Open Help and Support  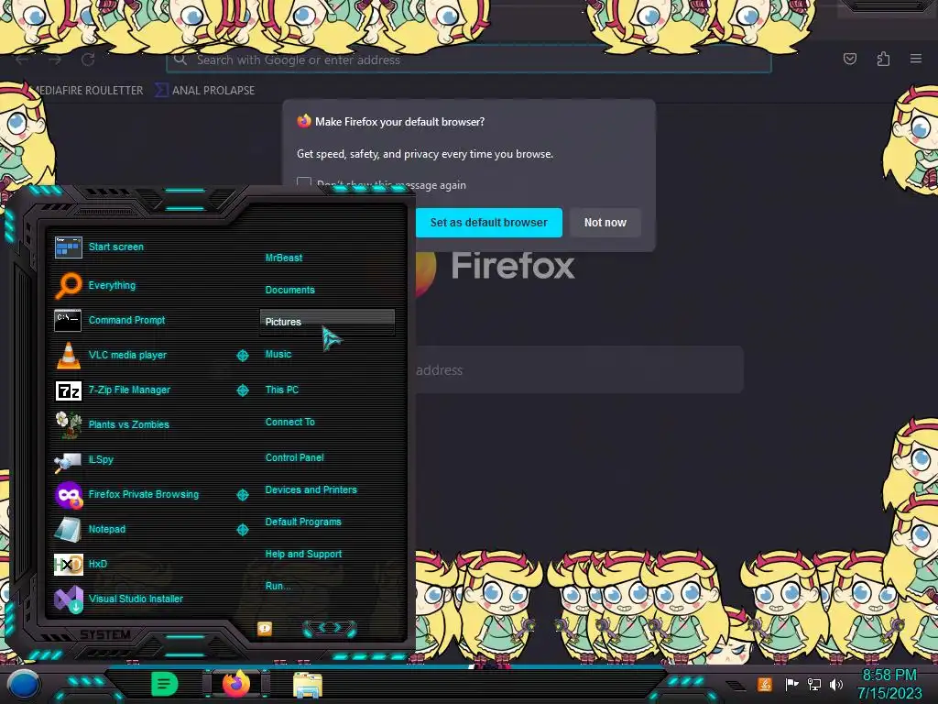point(303,555)
